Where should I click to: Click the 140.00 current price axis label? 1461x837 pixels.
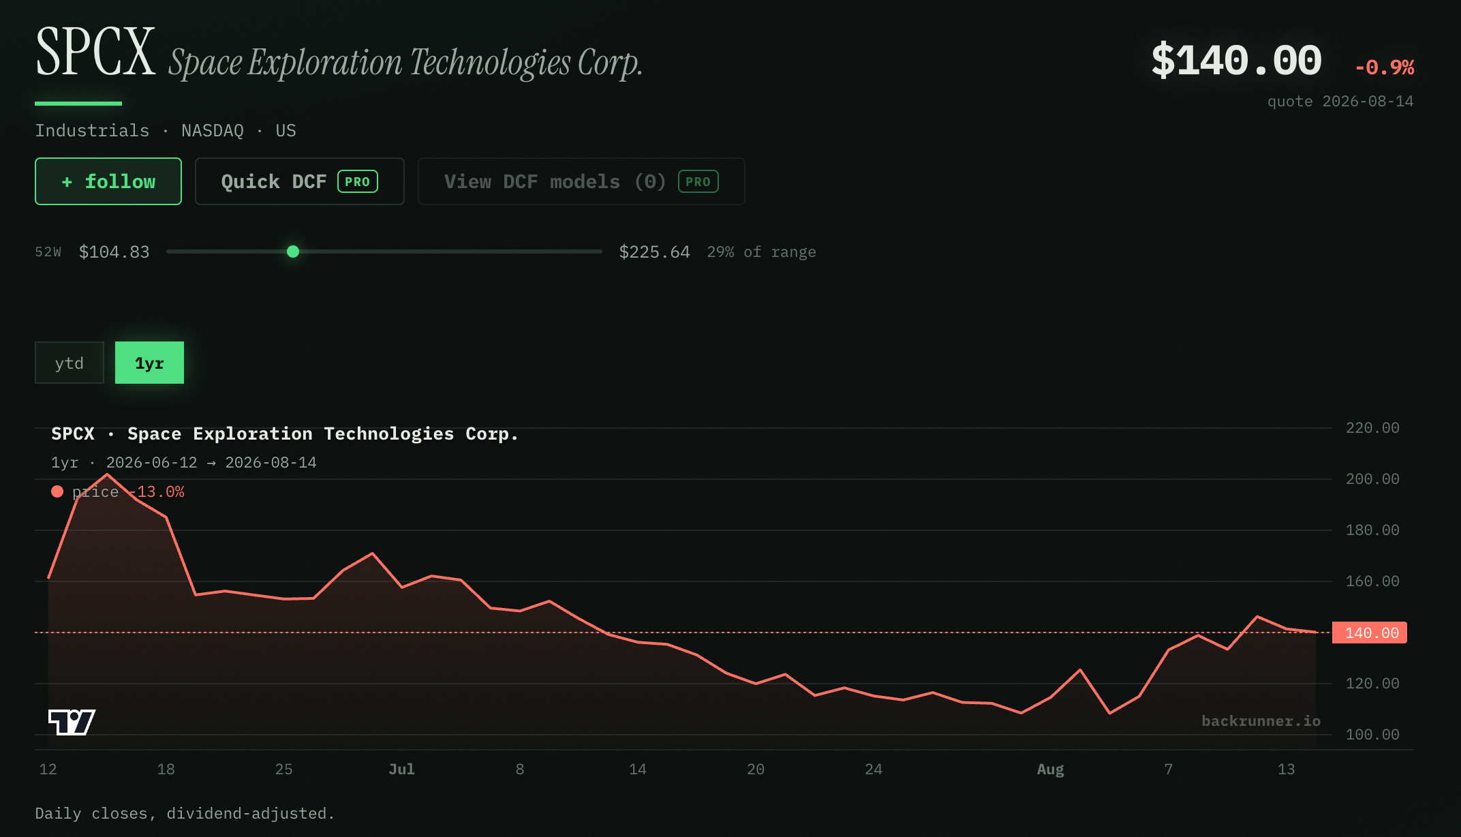(1370, 633)
